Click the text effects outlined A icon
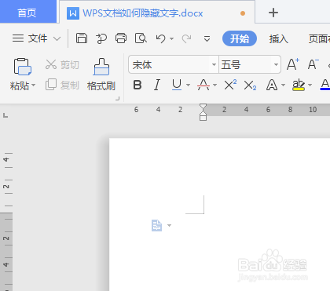This screenshot has width=330, height=291. 272,85
